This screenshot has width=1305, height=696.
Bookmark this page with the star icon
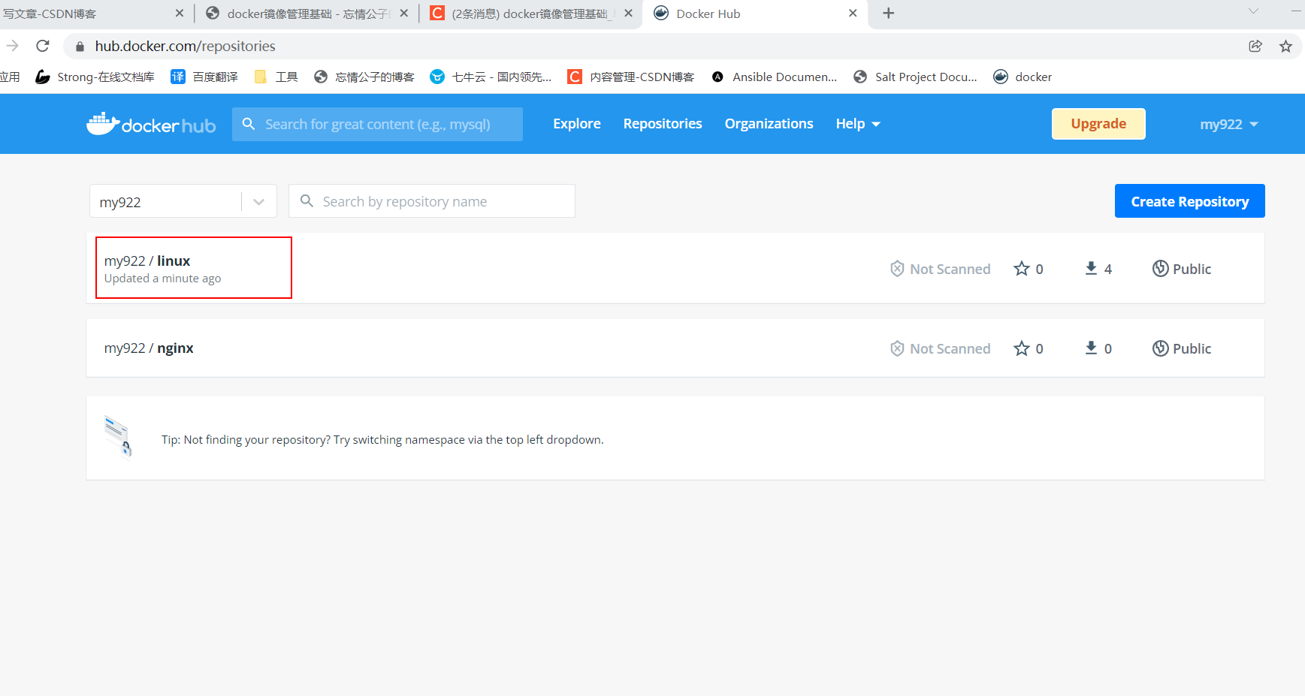(x=1286, y=46)
